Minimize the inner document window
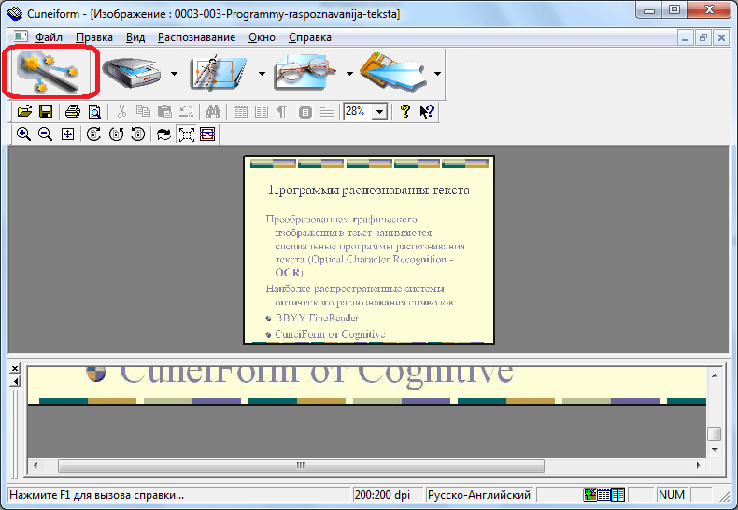 tap(685, 37)
